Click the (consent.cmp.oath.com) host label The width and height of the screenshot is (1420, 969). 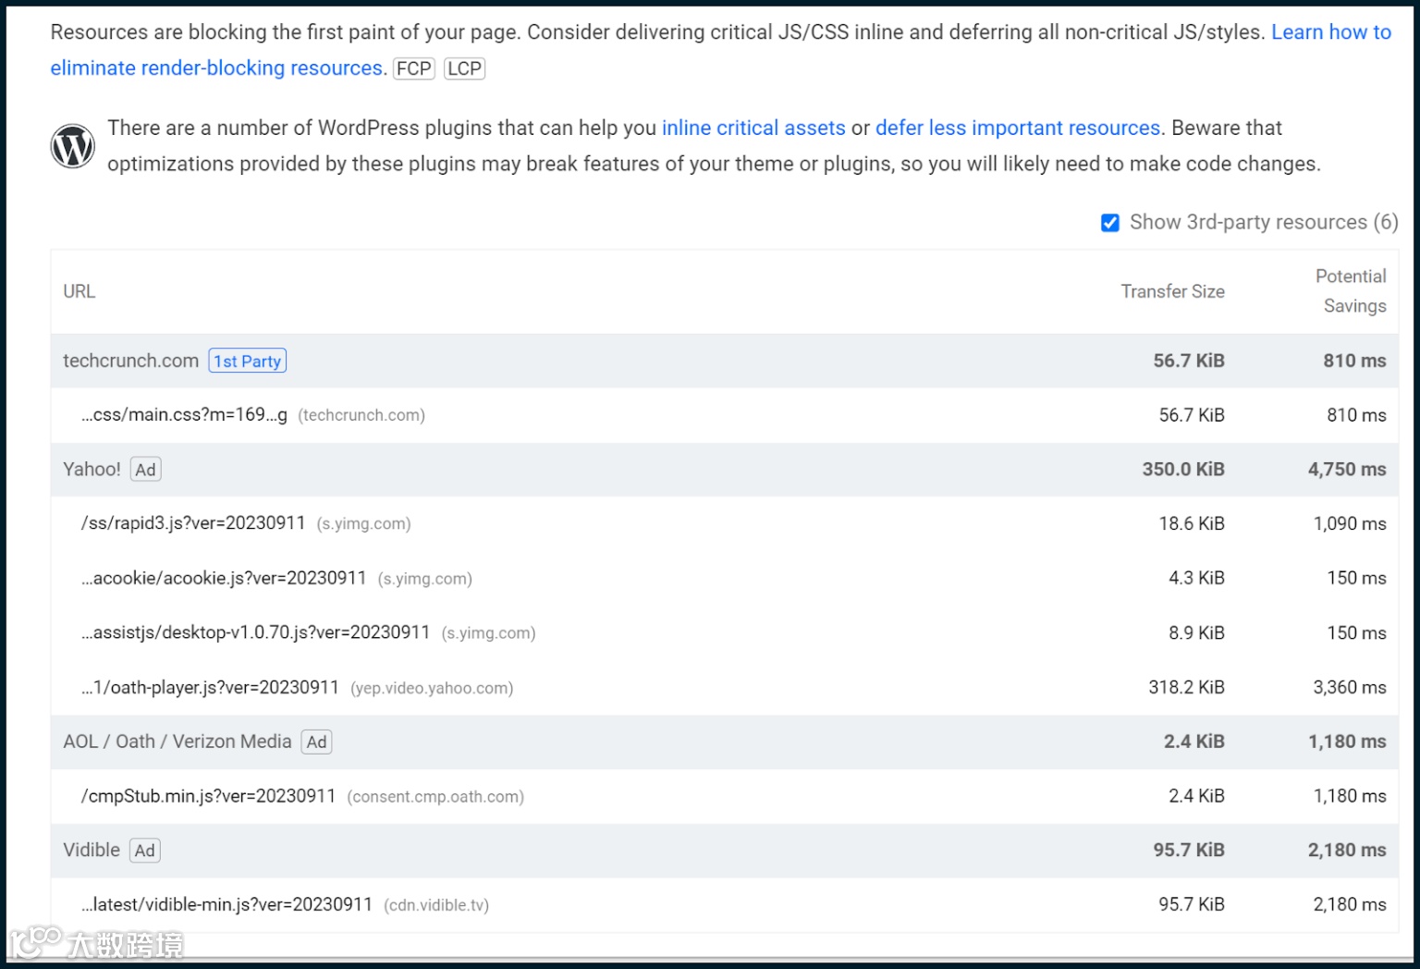pyautogui.click(x=435, y=797)
